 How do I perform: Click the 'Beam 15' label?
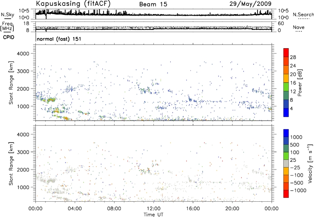pos(153,4)
